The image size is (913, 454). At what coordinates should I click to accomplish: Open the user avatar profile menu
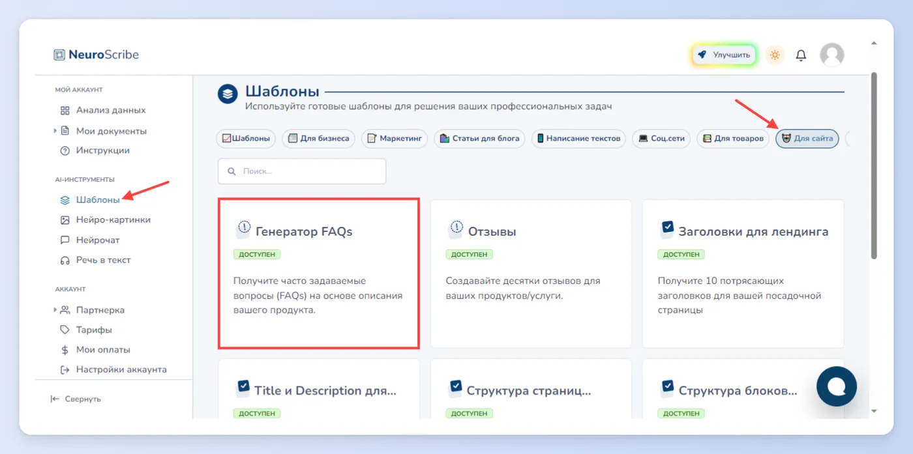coord(832,55)
